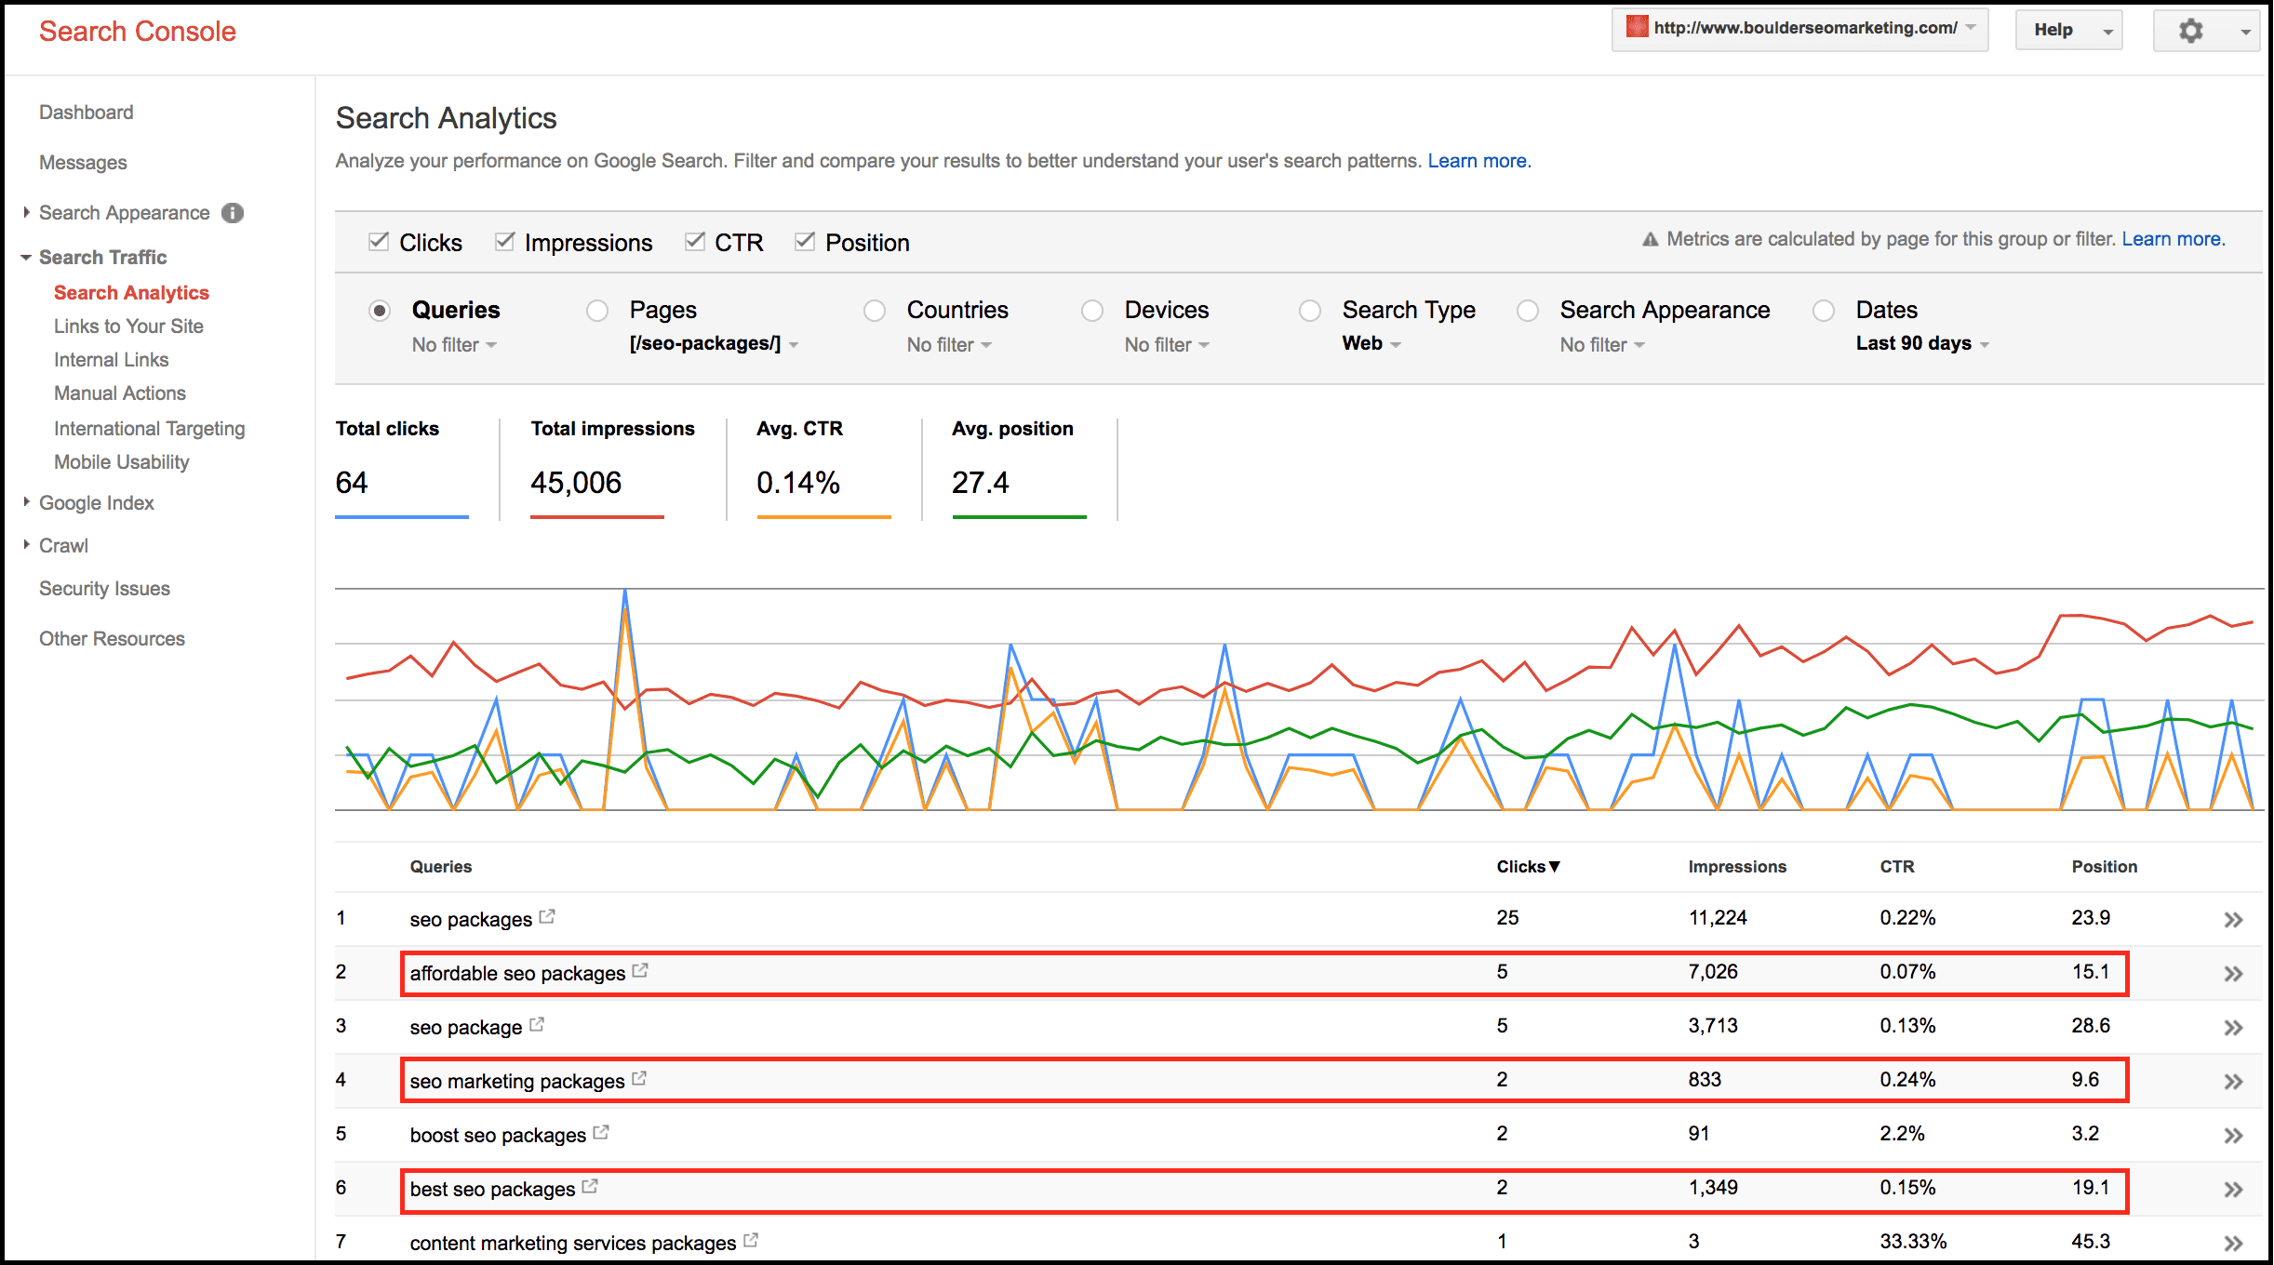The image size is (2274, 1265).
Task: Expand details arrow for seo package row
Action: click(x=2233, y=1028)
